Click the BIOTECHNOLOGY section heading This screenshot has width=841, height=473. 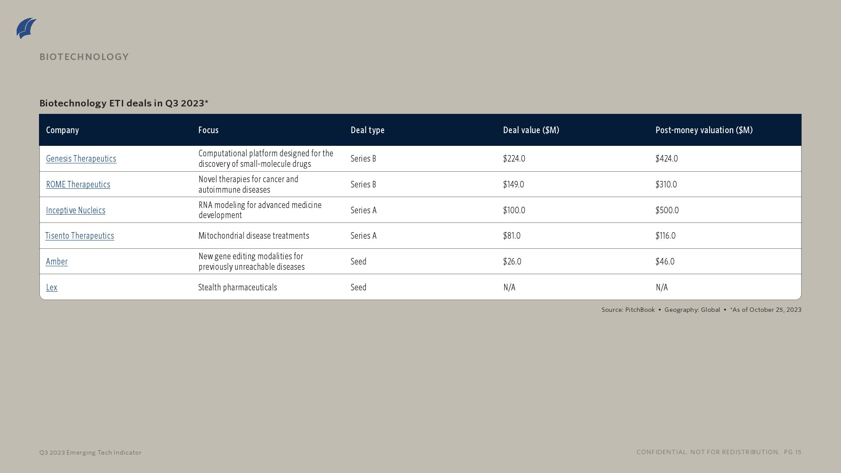tap(84, 57)
